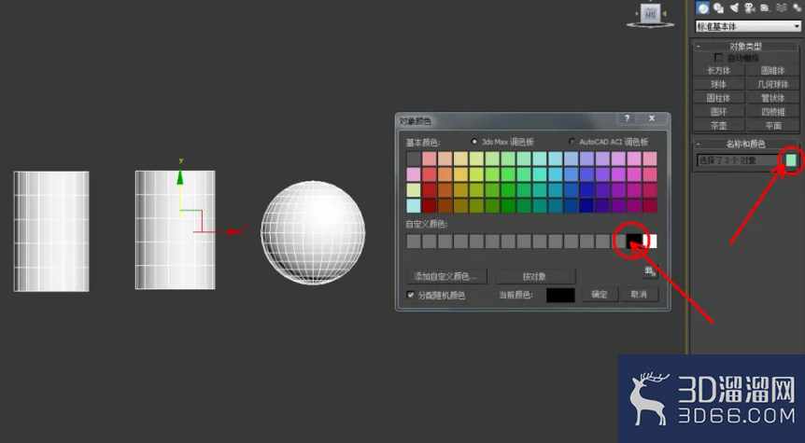This screenshot has height=443, width=805.
Task: Click the 圆柱体 cylinder button
Action: 719,98
